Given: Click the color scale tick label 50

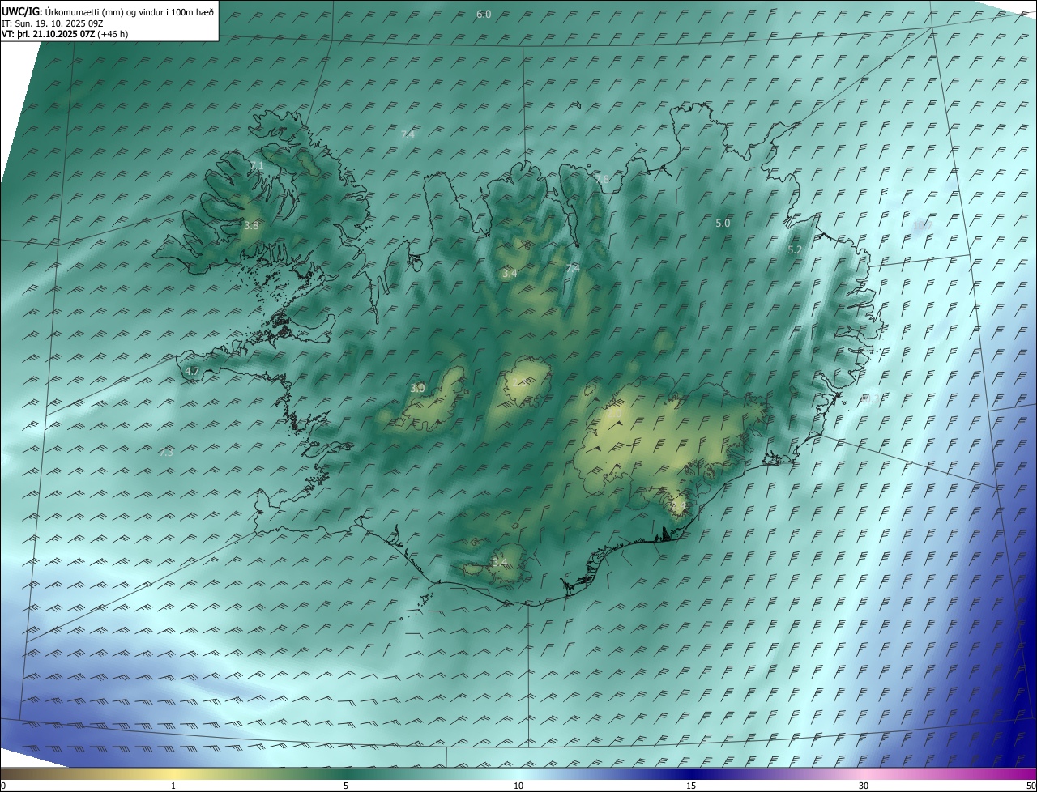Looking at the screenshot, I should 1031,786.
